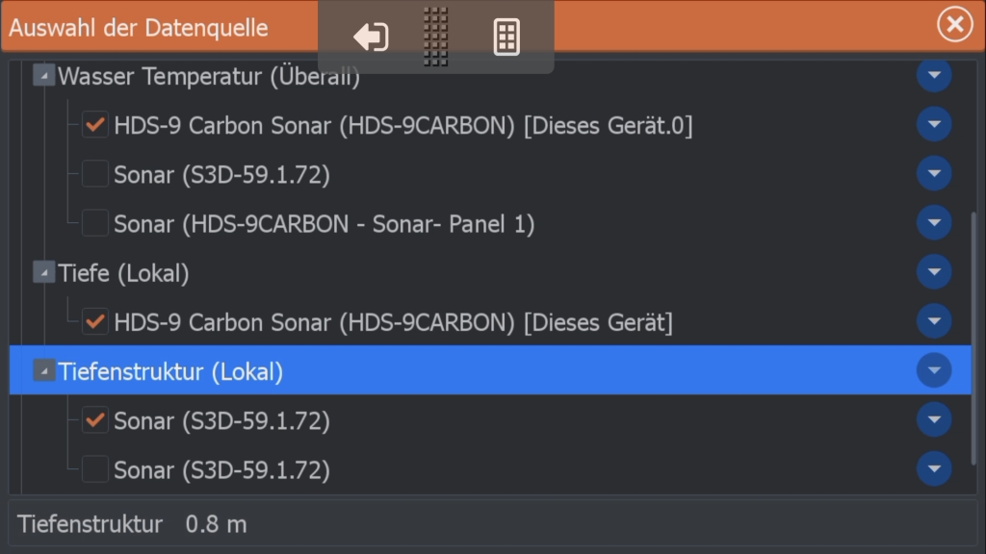986x554 pixels.
Task: Open options arrow for Sonar Panel 1 row
Action: pos(934,223)
